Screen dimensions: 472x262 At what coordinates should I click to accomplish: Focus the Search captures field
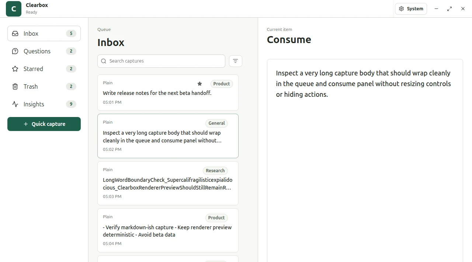161,61
